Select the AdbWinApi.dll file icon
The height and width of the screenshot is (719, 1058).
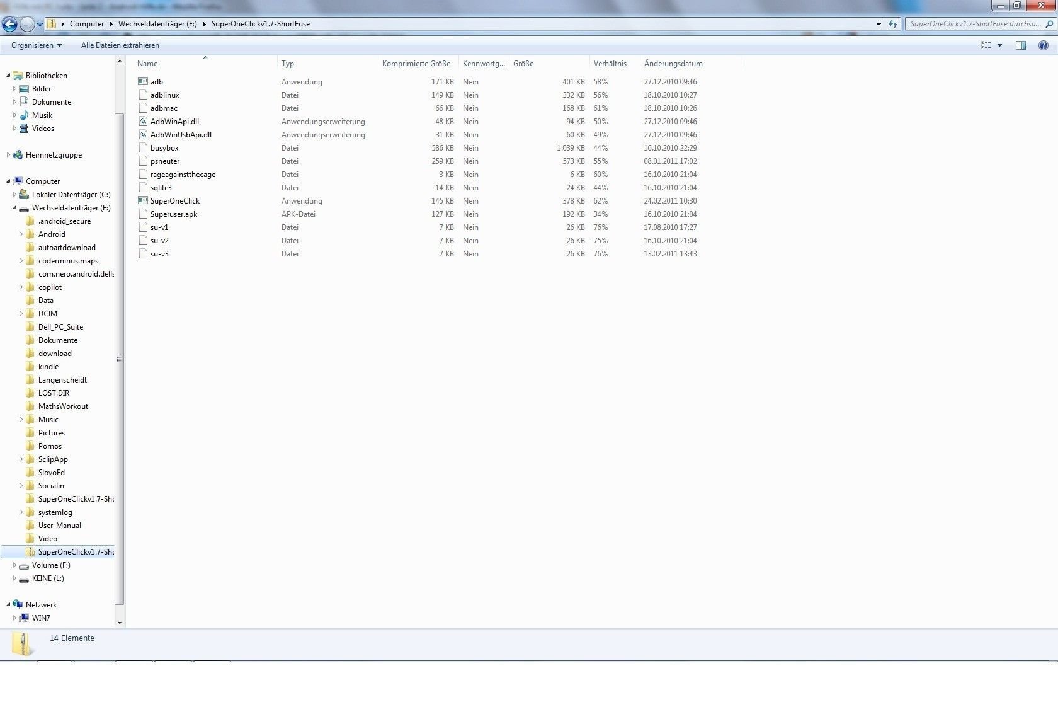pos(143,122)
